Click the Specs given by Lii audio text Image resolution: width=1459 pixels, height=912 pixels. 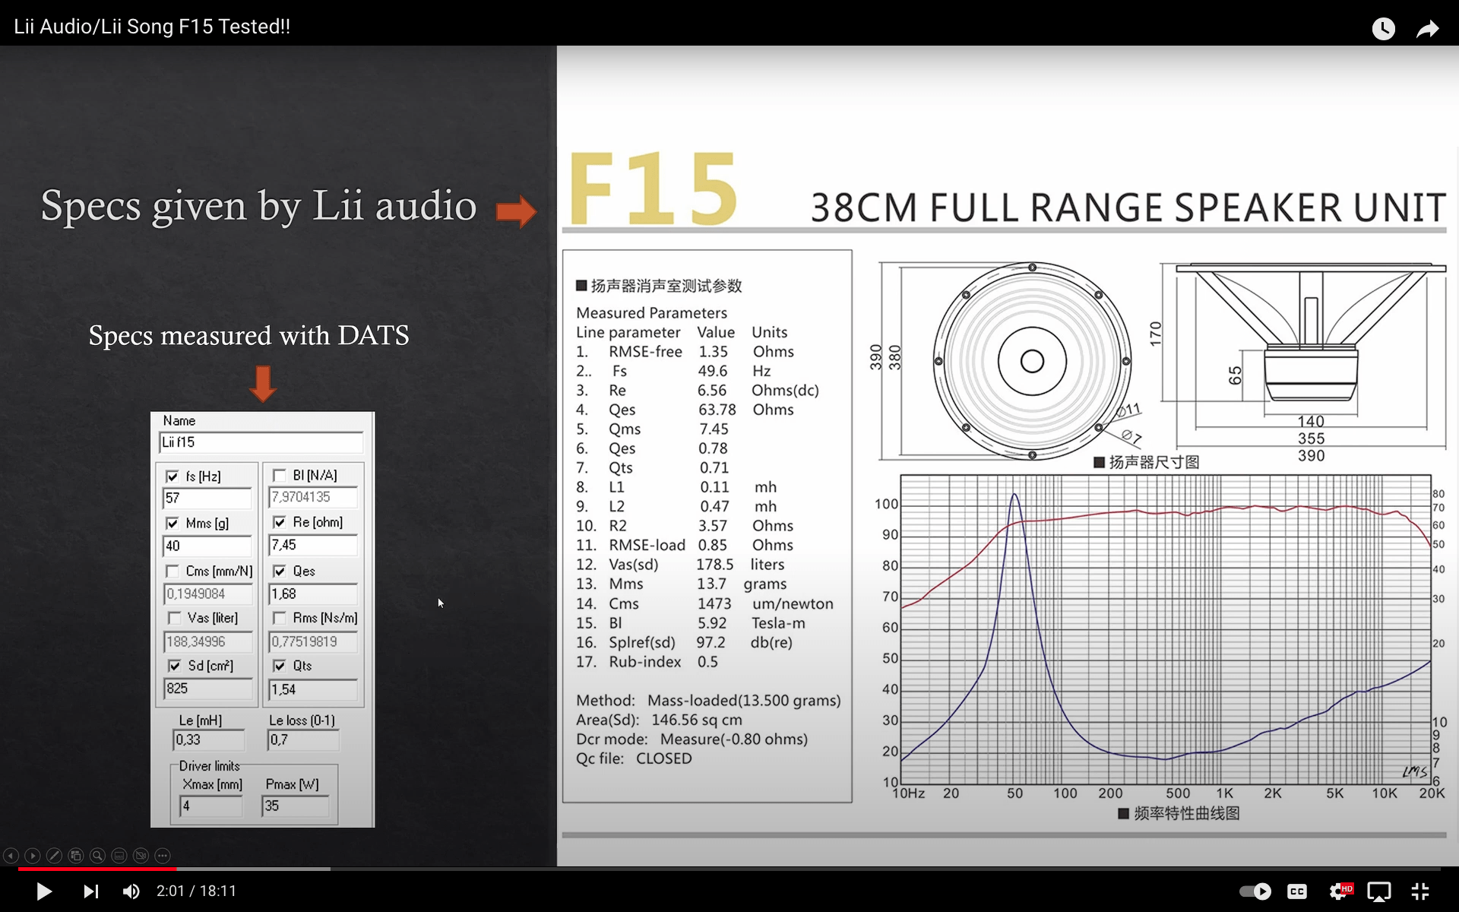(258, 206)
